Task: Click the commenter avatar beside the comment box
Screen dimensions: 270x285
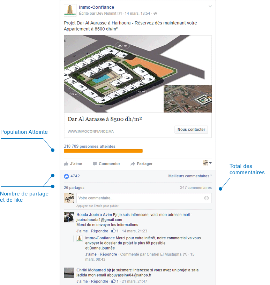Action: coord(69,198)
